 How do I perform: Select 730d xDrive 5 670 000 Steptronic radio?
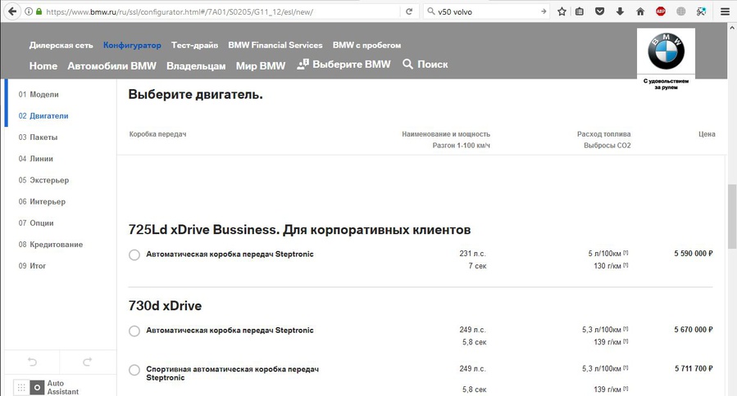tap(134, 331)
